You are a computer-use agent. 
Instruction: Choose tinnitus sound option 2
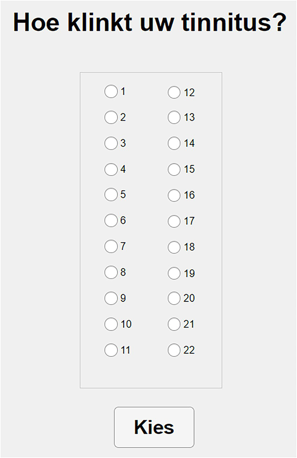pos(111,118)
